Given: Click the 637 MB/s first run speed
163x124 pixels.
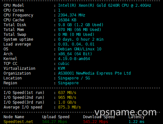Looking at the screenshot, I should point(67,93).
